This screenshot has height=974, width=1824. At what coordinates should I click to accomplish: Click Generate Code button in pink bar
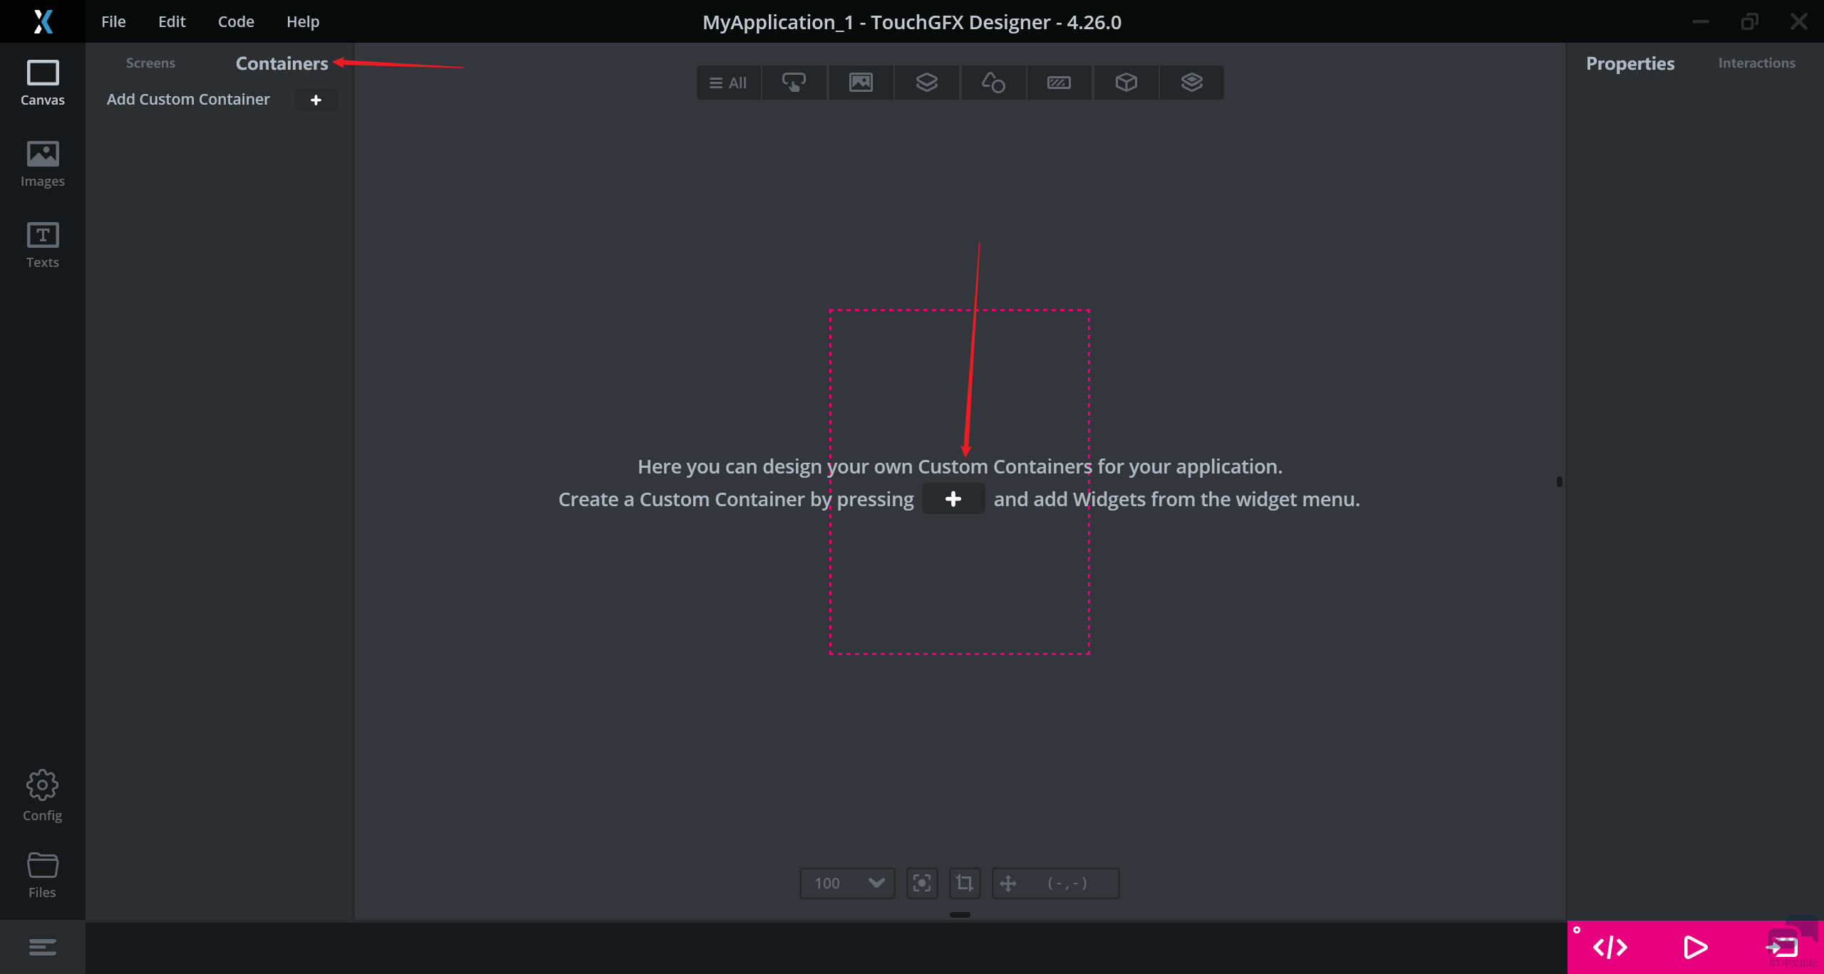click(1610, 947)
